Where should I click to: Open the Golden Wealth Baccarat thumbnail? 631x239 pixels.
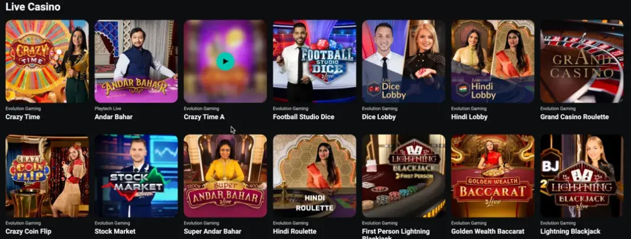[x=493, y=175]
